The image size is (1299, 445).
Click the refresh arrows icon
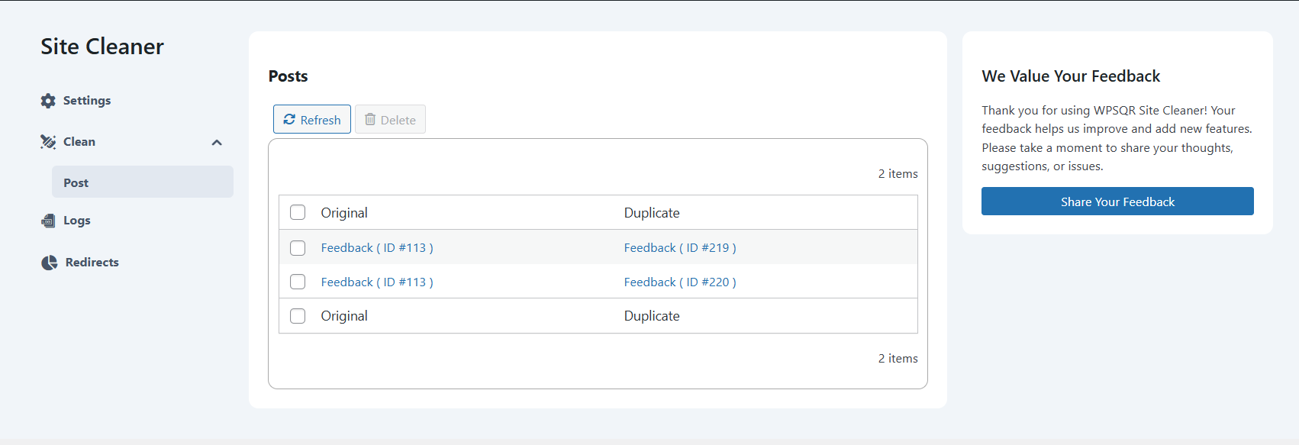(289, 119)
